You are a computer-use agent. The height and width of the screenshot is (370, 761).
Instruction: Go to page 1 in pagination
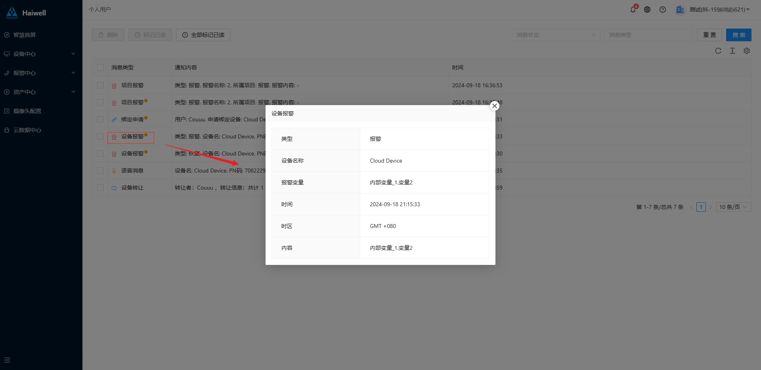click(x=701, y=207)
